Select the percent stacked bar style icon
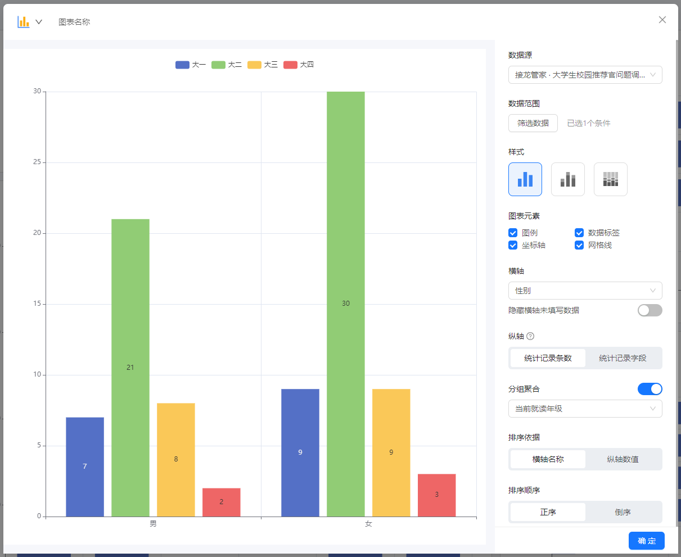 (611, 179)
